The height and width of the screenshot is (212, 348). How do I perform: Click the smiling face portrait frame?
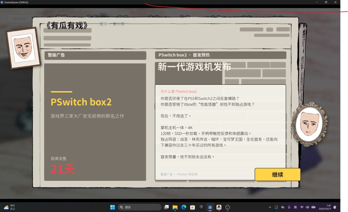click(23, 48)
